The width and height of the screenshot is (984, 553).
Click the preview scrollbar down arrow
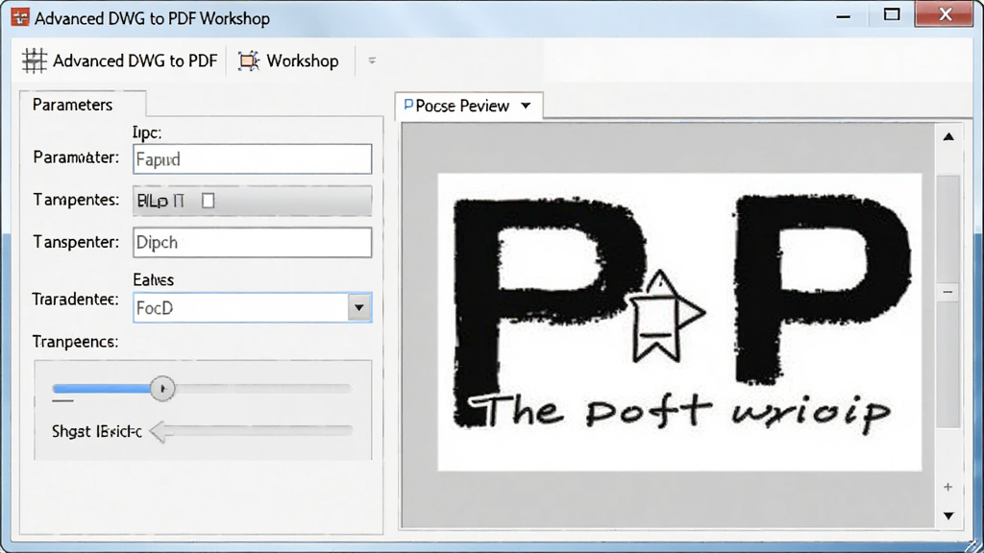coord(948,516)
